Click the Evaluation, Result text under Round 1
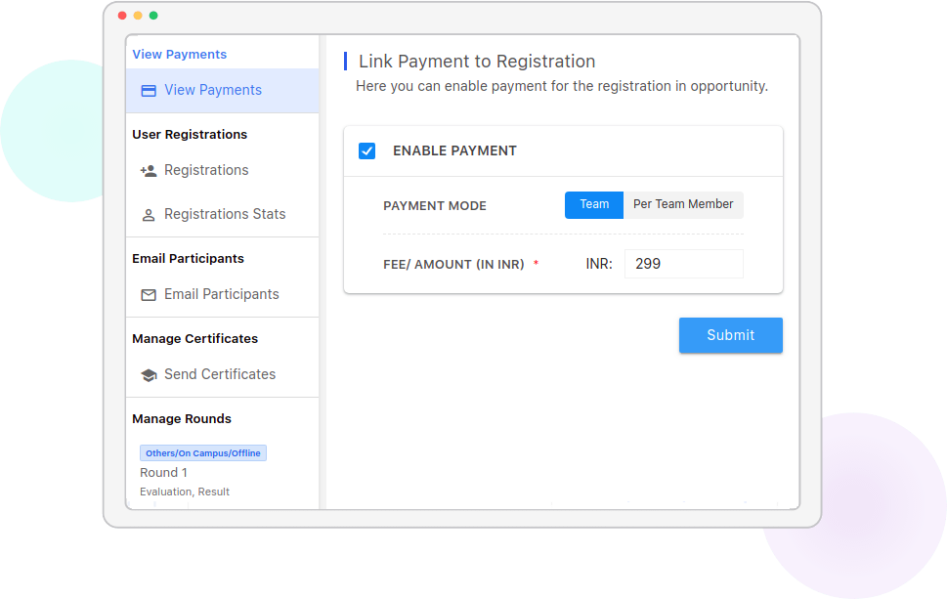947x599 pixels. click(x=185, y=492)
